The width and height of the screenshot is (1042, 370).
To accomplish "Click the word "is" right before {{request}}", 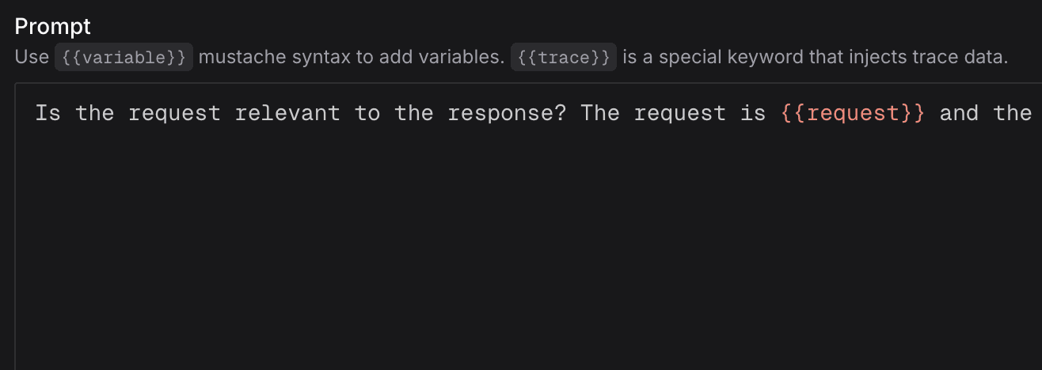I will 753,113.
